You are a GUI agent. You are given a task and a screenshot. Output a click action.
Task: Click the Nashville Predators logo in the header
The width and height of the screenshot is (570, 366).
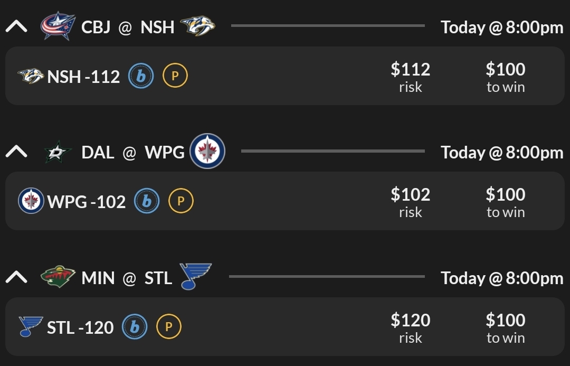click(197, 26)
